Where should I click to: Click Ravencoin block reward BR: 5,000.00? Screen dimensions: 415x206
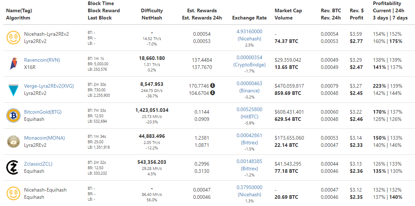98,64
